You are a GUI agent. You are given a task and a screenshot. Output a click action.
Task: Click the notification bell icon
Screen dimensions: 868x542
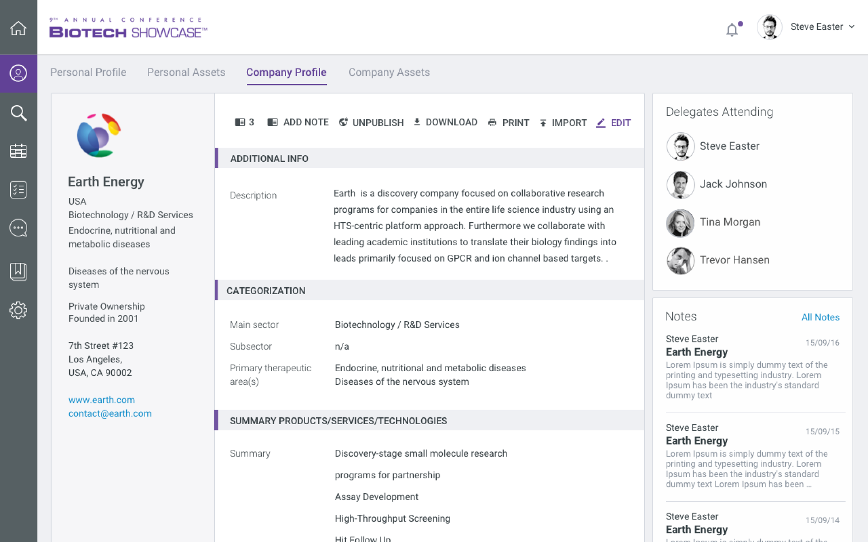click(x=732, y=30)
